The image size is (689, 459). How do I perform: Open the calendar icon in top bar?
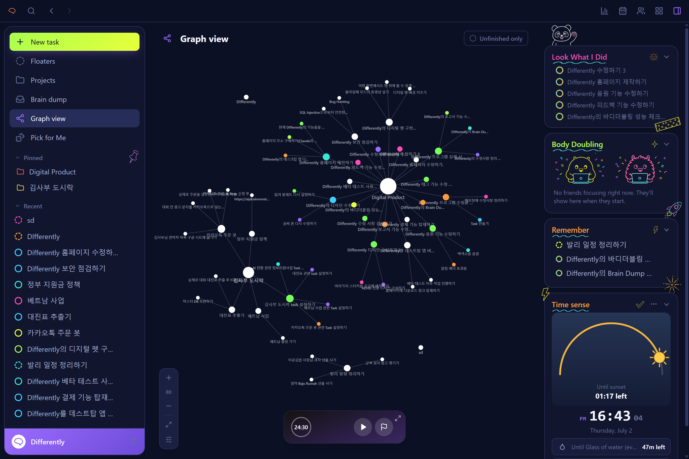click(x=623, y=11)
